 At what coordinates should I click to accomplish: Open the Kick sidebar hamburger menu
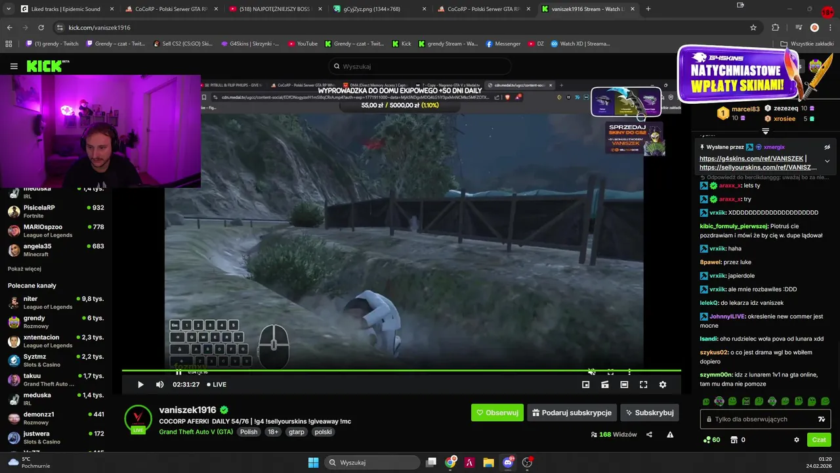[14, 66]
